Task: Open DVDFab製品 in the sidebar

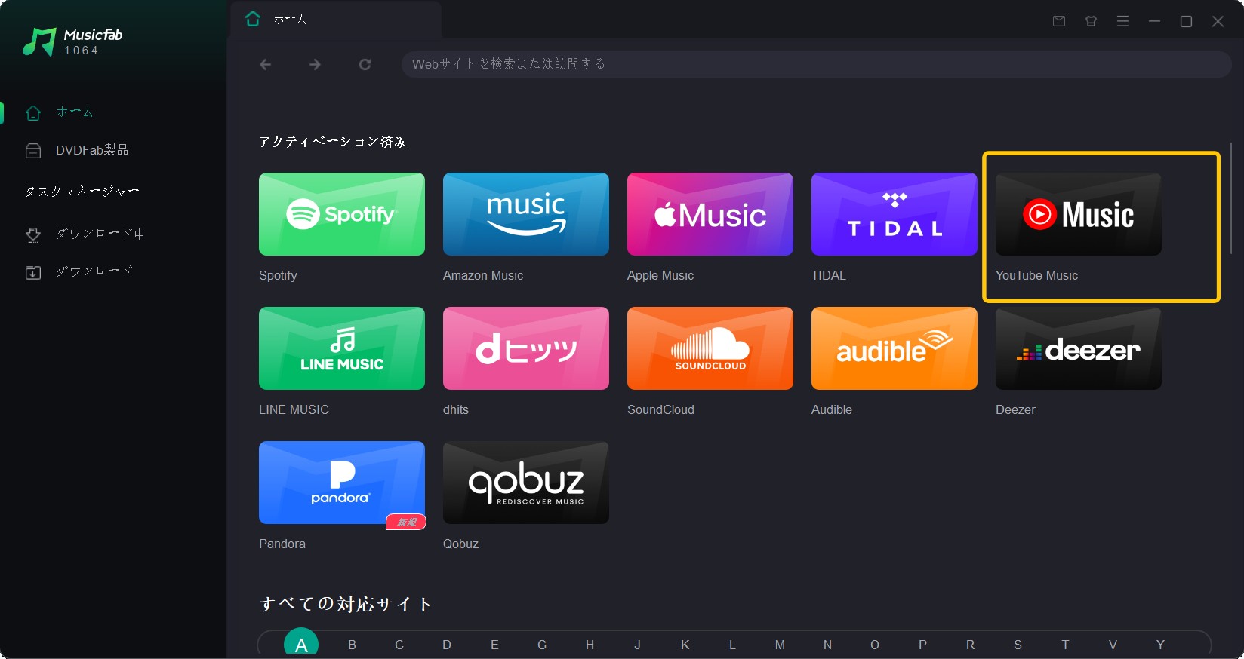Action: click(113, 150)
